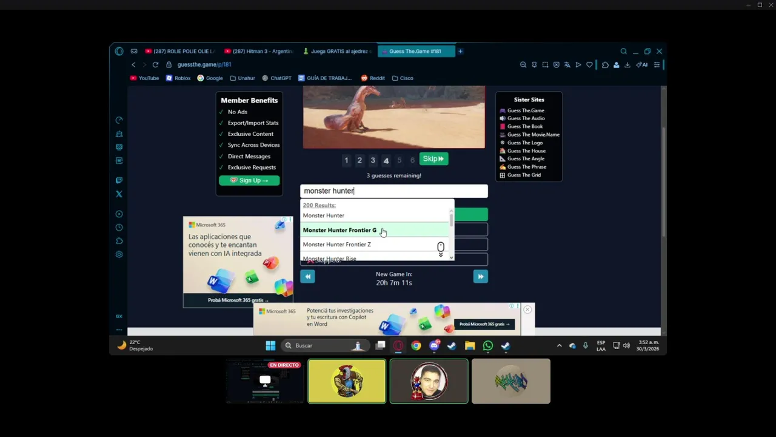Switch to ROLIE POLIE OLIE tab

180,51
